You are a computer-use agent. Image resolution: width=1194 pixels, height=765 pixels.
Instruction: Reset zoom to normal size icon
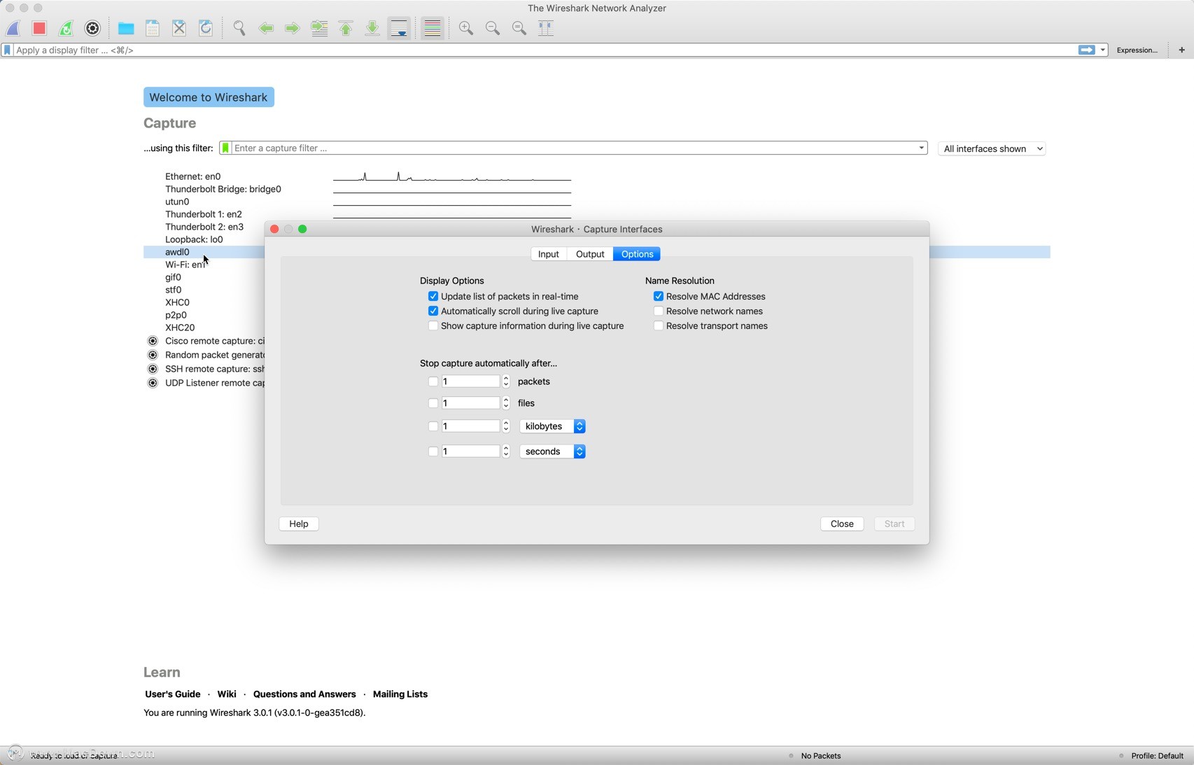click(x=519, y=28)
